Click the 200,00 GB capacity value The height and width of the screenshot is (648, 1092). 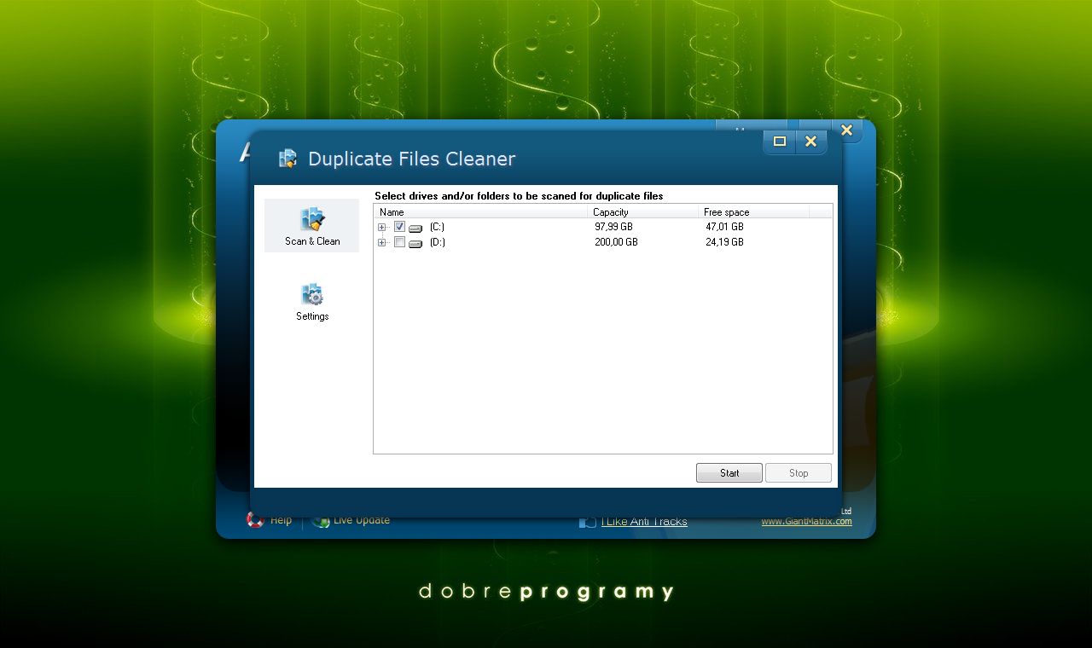616,242
